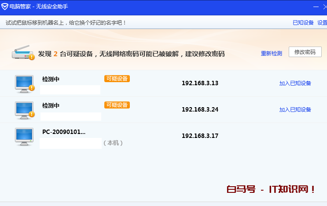Click the local PC-20090101 computer icon
Image resolution: width=327 pixels, height=206 pixels.
(24, 136)
